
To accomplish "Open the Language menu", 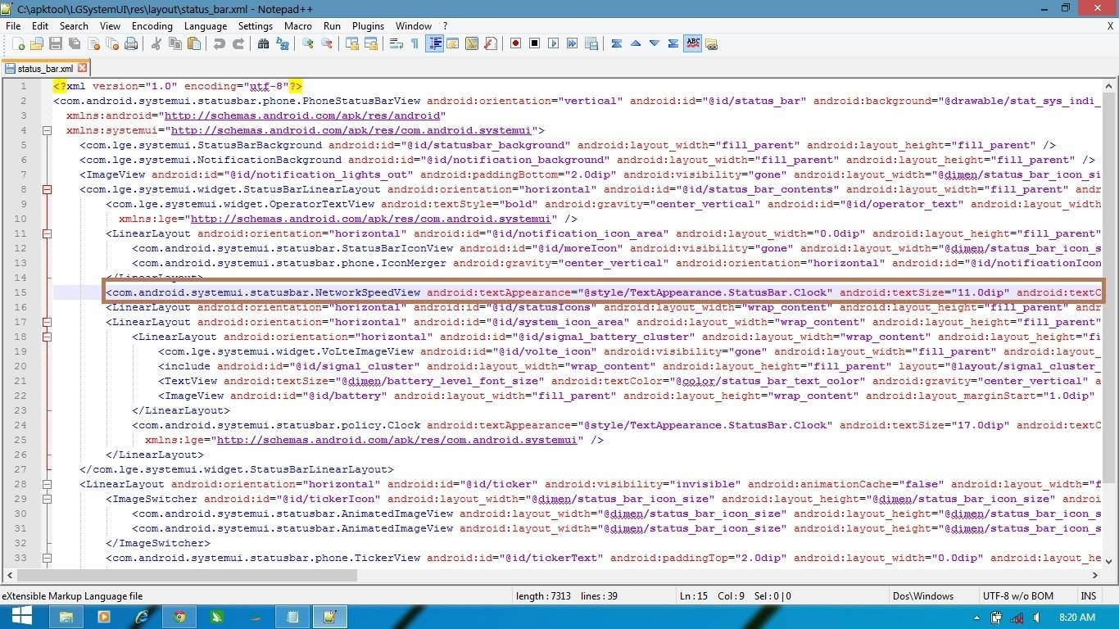I will click(x=206, y=25).
